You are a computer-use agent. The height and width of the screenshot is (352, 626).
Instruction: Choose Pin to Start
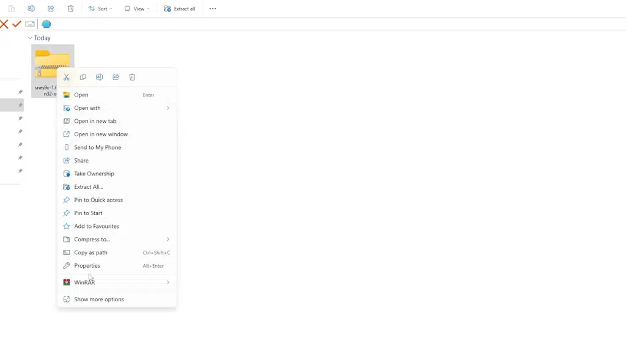pyautogui.click(x=117, y=213)
